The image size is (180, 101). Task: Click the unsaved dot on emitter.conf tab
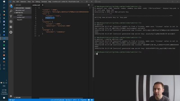[x=42, y=5]
